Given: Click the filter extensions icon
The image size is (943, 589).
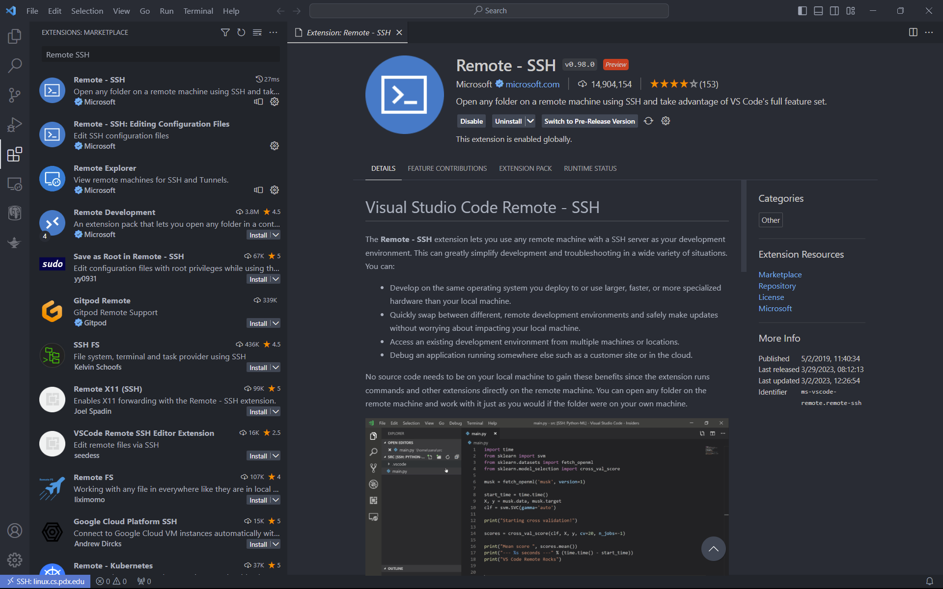Looking at the screenshot, I should (225, 32).
